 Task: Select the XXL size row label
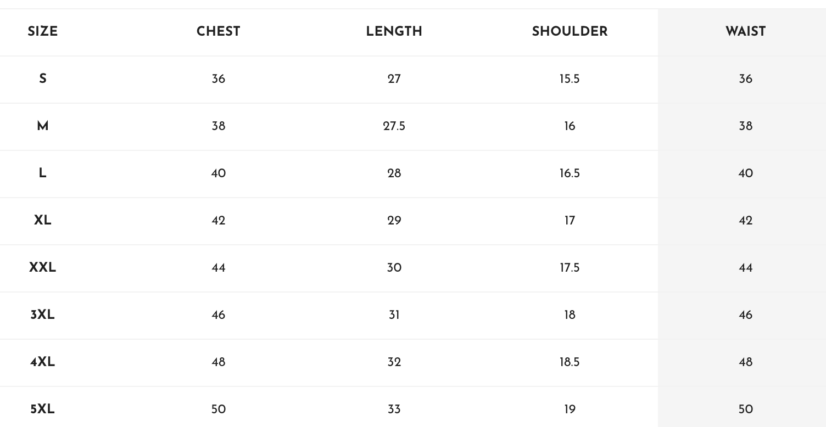pyautogui.click(x=43, y=268)
